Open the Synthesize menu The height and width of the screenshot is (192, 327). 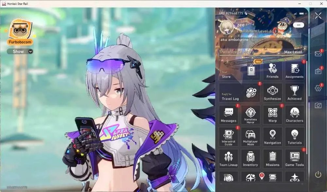click(x=272, y=93)
